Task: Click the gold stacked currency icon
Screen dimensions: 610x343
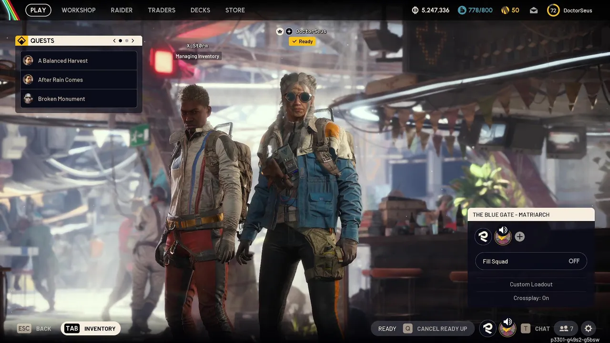Action: pos(506,10)
